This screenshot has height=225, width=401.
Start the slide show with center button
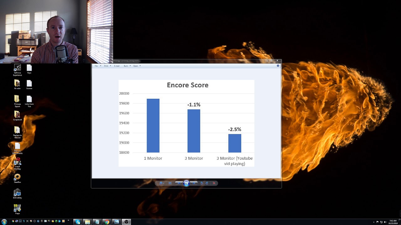click(x=186, y=183)
